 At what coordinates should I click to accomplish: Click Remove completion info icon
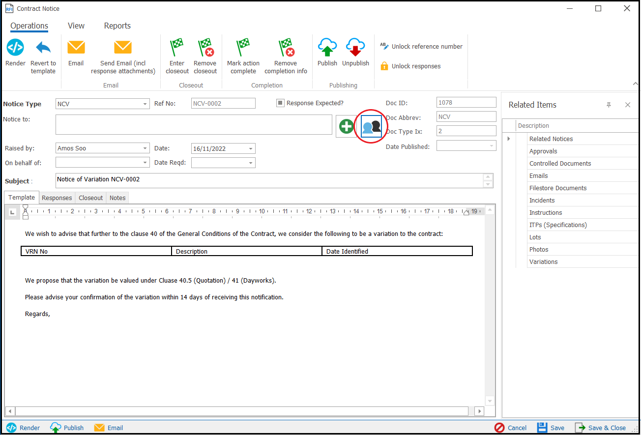coord(286,48)
